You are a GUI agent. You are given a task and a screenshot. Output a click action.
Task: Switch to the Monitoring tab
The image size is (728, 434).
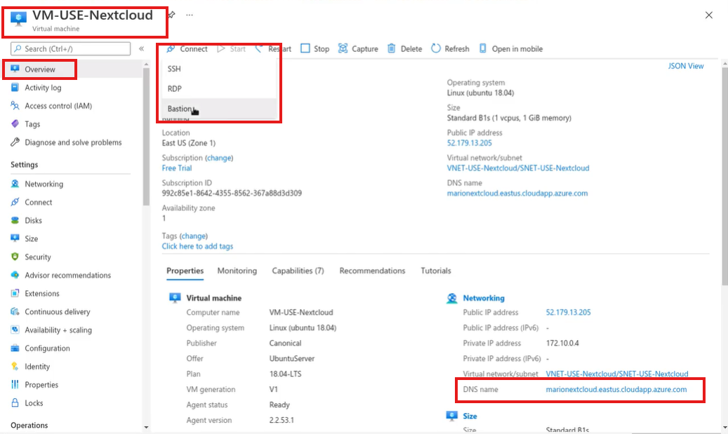click(237, 271)
